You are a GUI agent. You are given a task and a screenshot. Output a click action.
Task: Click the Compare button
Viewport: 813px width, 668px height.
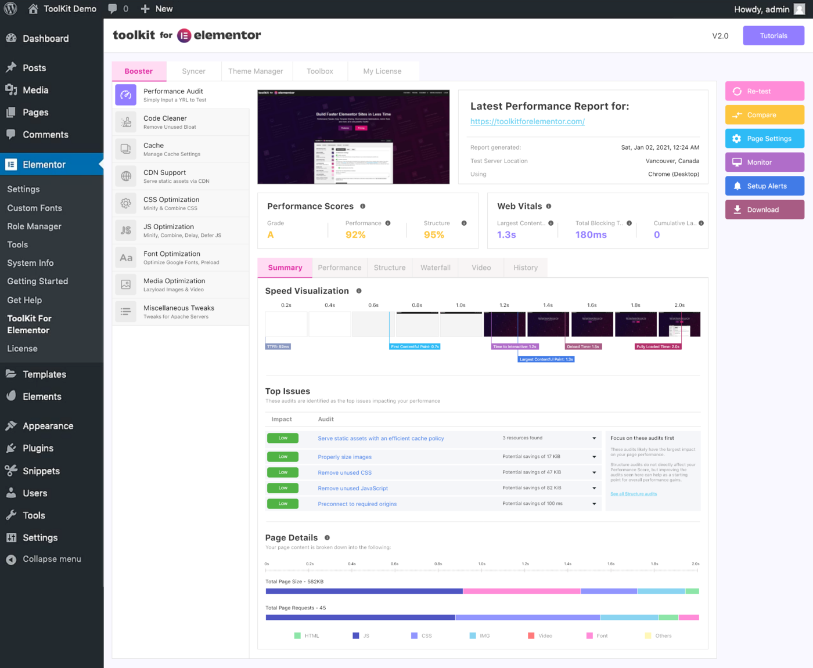point(765,115)
